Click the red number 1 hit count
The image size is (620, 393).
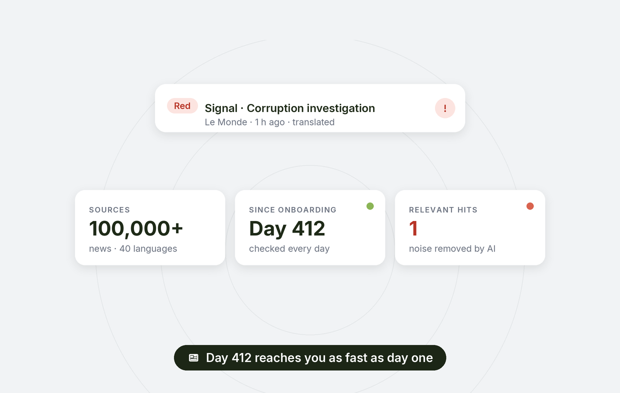(x=413, y=228)
